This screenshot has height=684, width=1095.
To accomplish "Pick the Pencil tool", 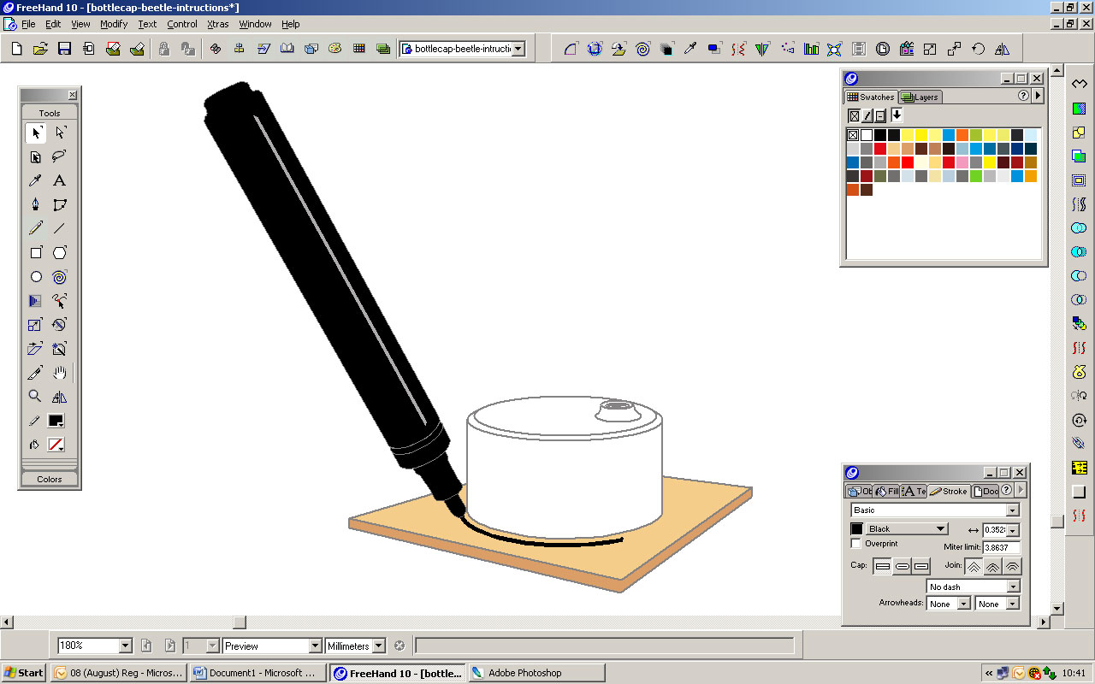I will pyautogui.click(x=35, y=228).
